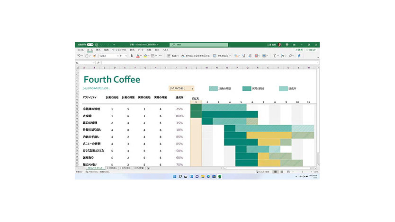395x222 pixels.
Task: Click the Sort and Filter icon
Action: [283, 56]
